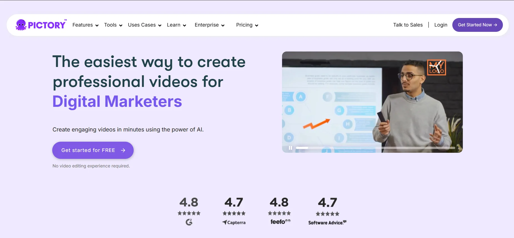The height and width of the screenshot is (238, 514).
Task: Expand the Learn dropdown chevron
Action: coord(184,25)
